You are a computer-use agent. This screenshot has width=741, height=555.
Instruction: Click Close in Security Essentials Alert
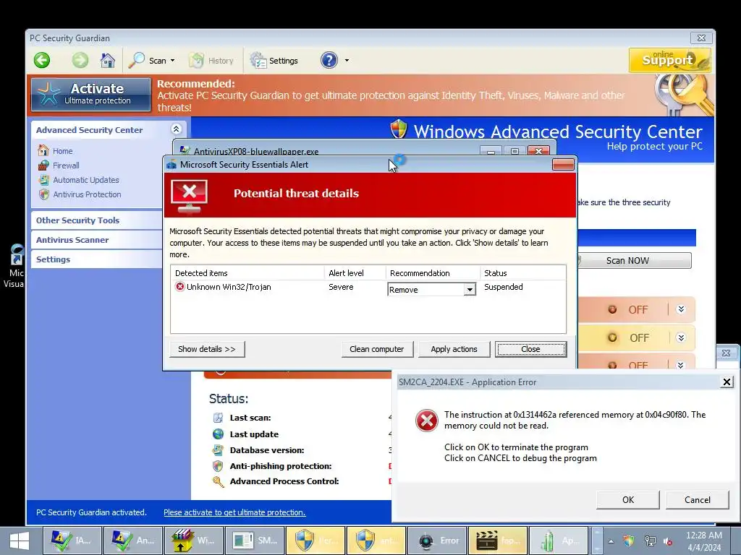530,349
